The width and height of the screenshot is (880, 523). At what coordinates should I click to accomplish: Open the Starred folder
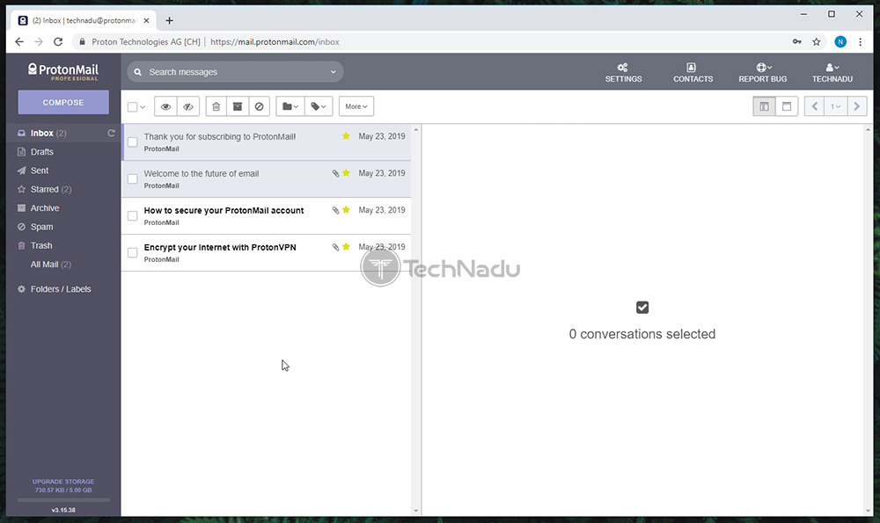point(63,190)
